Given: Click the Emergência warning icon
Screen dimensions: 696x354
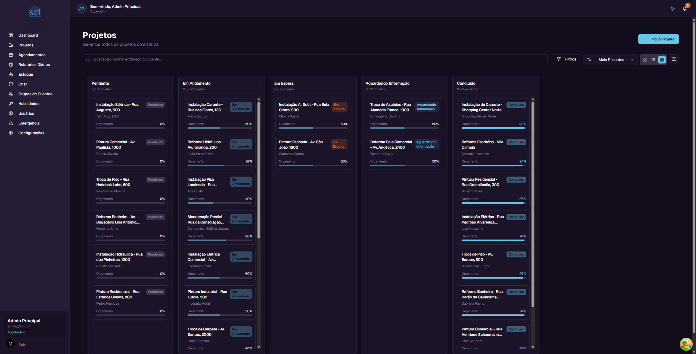Looking at the screenshot, I should tap(11, 123).
